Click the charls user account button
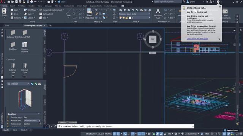243x136 pixels. coord(191,2)
